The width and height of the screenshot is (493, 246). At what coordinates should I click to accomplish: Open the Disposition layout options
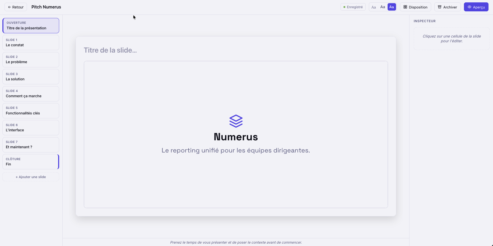(415, 7)
